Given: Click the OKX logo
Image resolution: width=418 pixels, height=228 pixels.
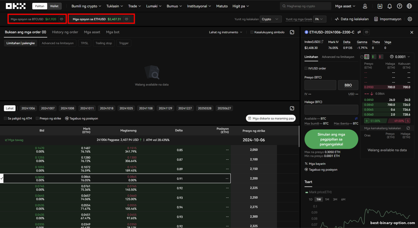Looking at the screenshot, I should (16, 6).
